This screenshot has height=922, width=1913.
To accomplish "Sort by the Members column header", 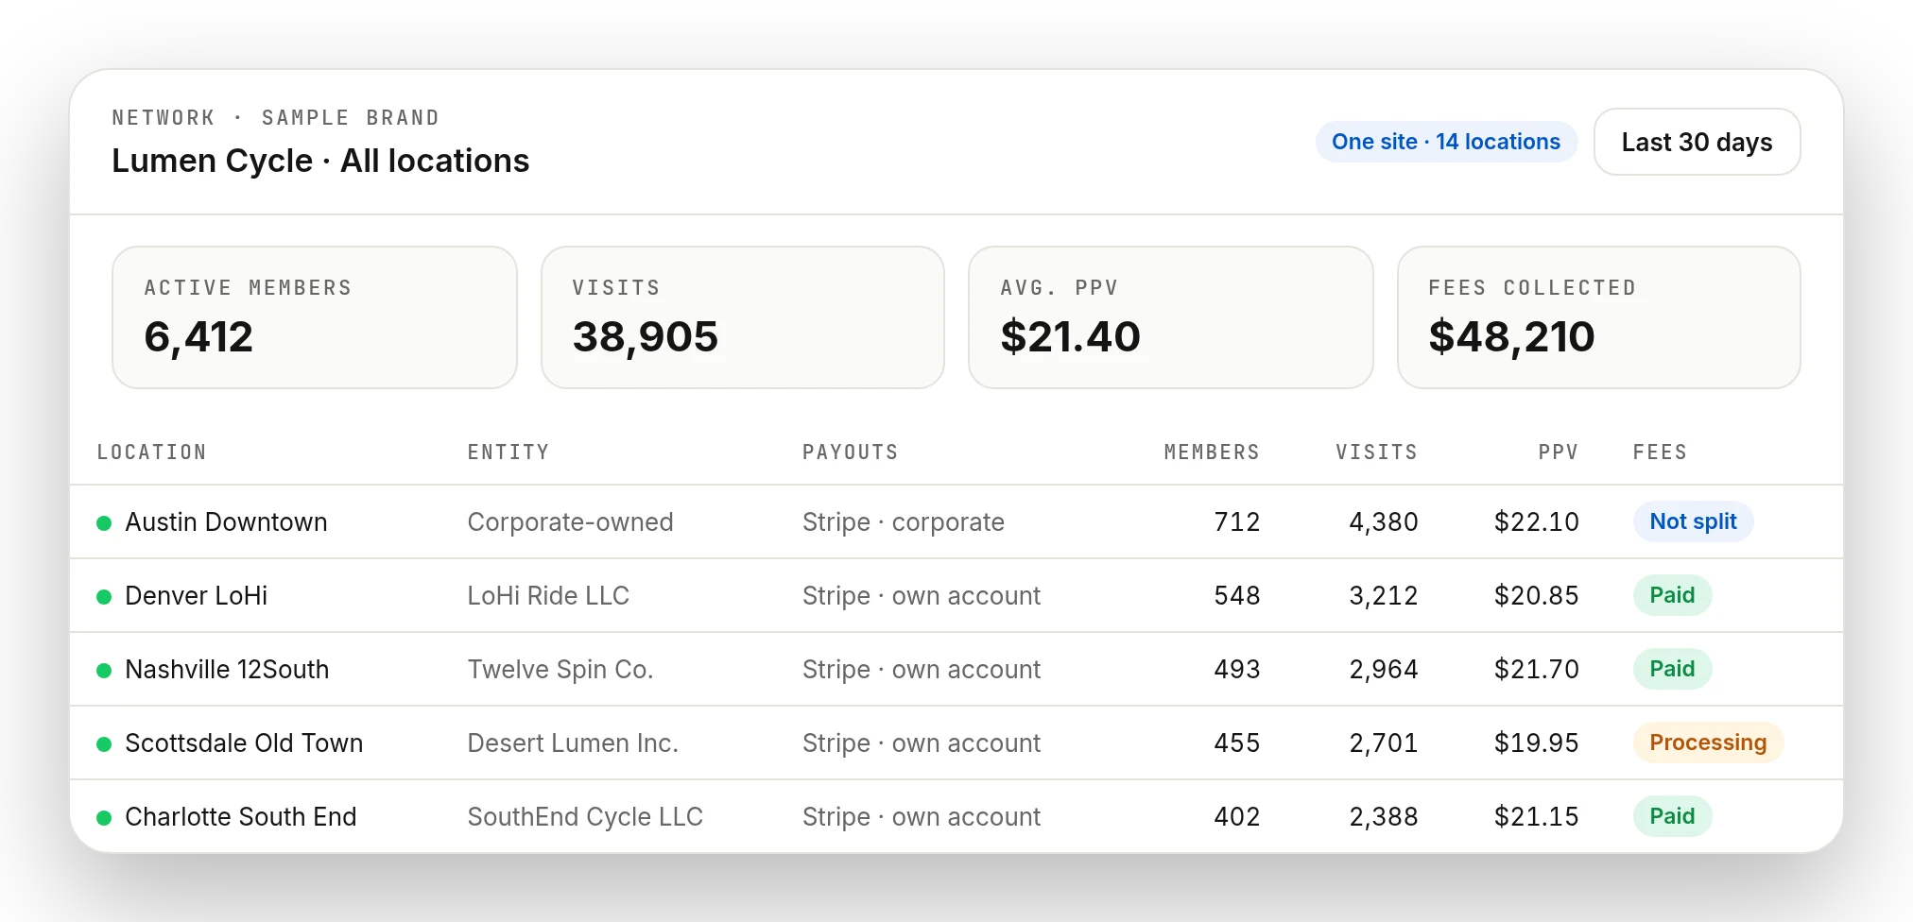I will 1212,452.
